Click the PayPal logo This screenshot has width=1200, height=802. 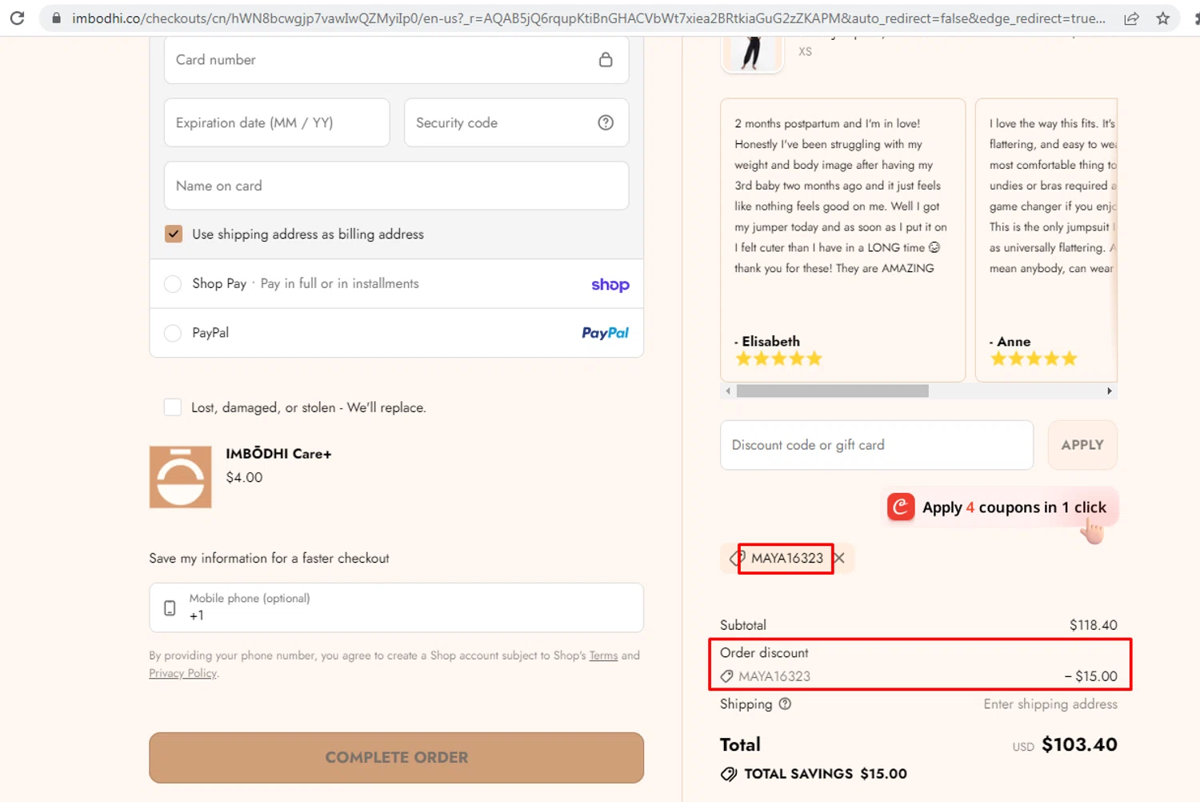[605, 333]
